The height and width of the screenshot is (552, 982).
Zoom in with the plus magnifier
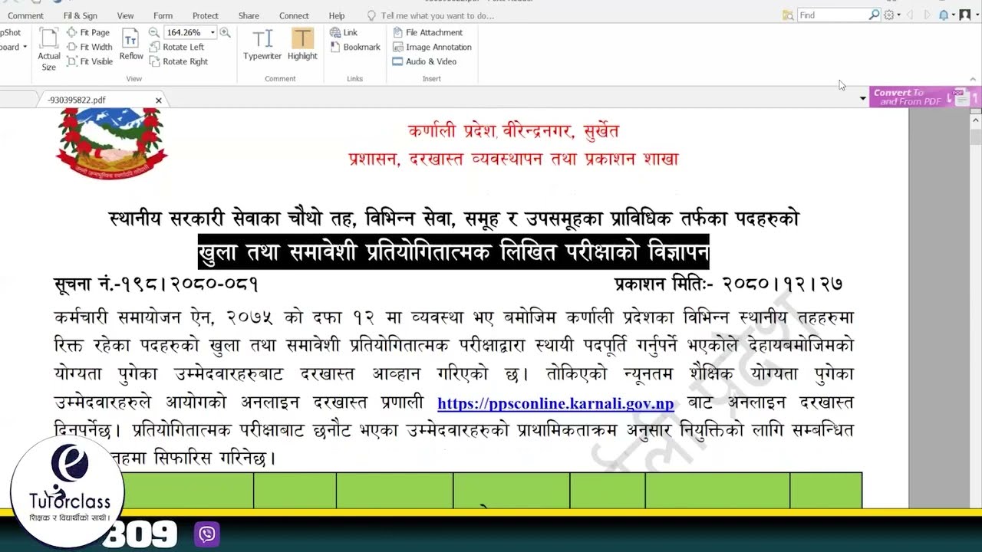(225, 32)
